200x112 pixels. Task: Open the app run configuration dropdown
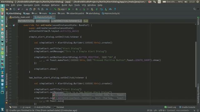pos(62,9)
